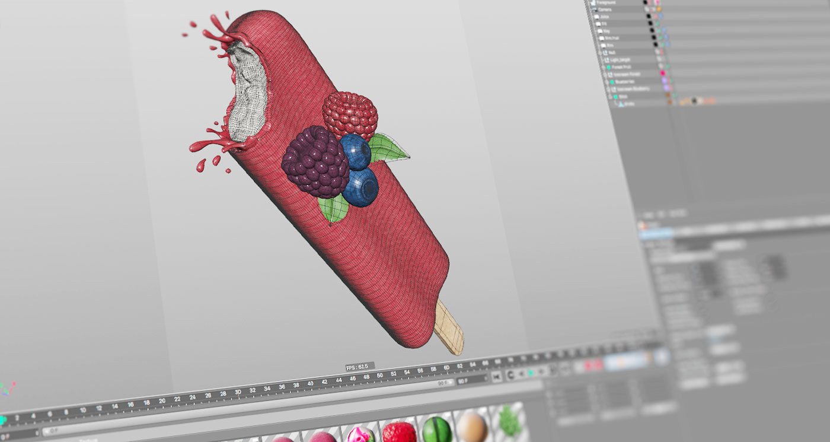Click the blue tag on the Juice row

pos(660,16)
